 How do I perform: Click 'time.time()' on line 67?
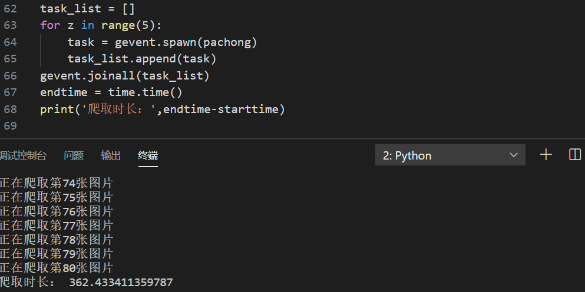click(x=145, y=92)
